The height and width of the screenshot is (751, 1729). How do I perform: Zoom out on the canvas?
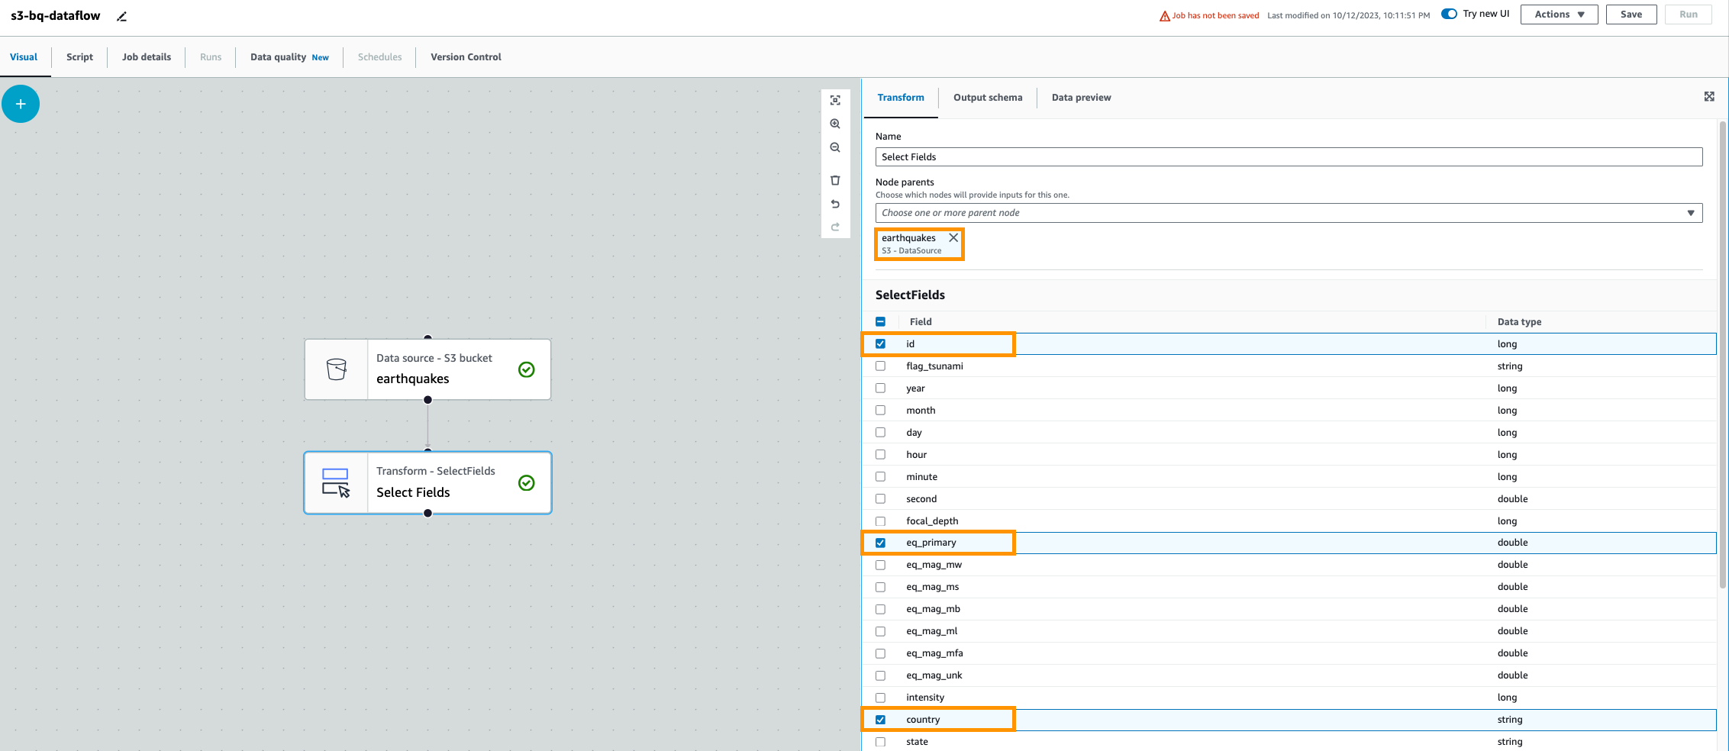(835, 147)
